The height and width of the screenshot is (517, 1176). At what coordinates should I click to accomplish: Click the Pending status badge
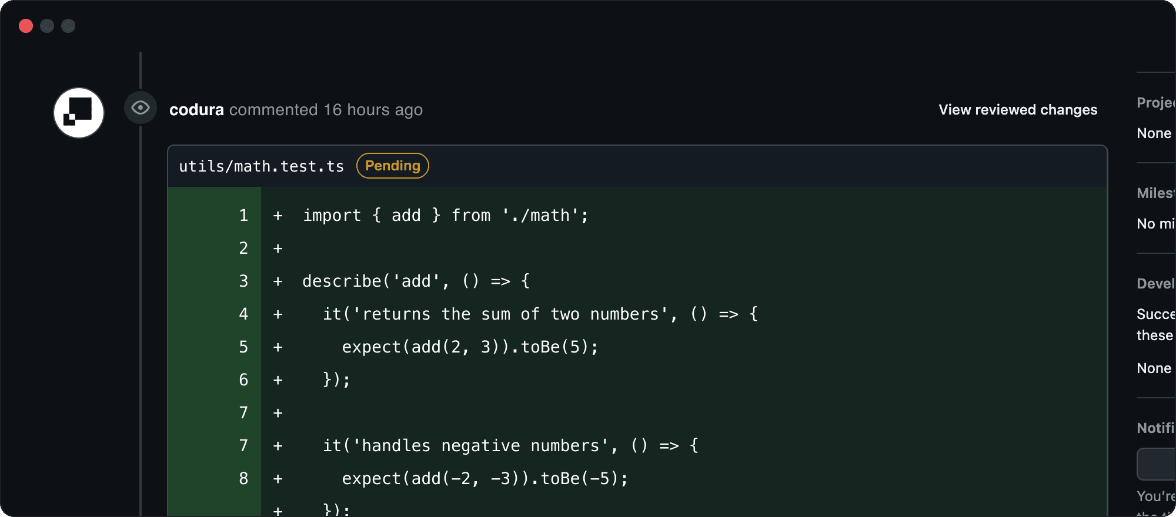(x=393, y=166)
